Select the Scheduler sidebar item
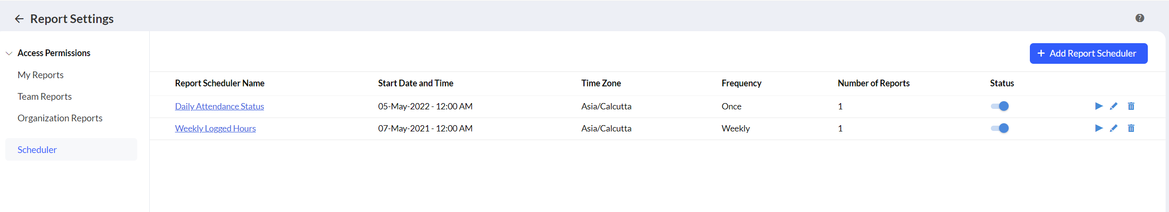 (x=37, y=150)
